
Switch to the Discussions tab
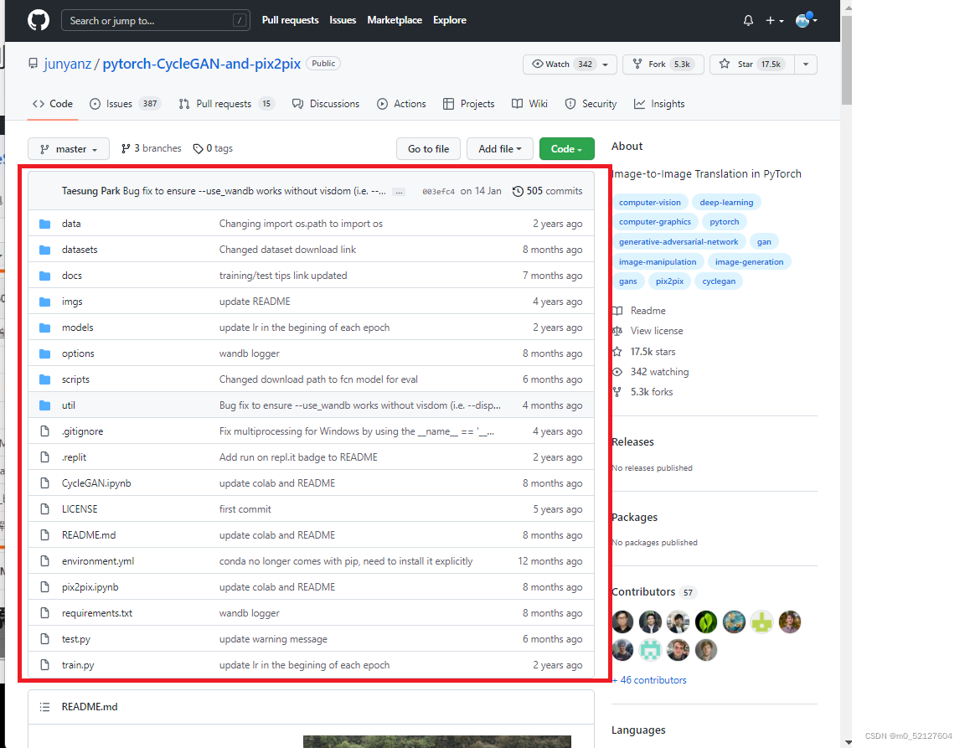(326, 104)
